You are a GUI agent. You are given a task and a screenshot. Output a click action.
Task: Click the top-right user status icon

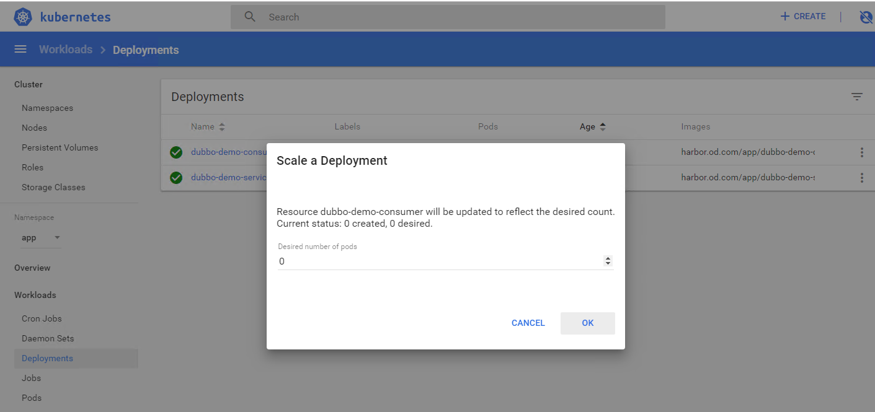coord(866,17)
